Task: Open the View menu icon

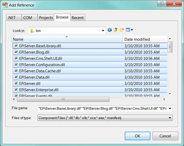Action: point(130,30)
